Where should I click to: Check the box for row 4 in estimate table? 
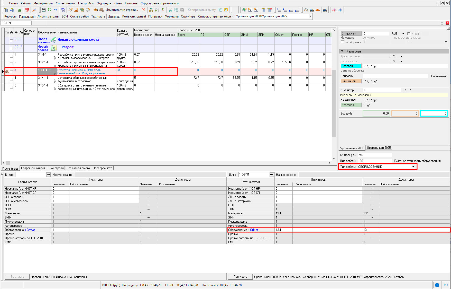[x=11, y=79]
